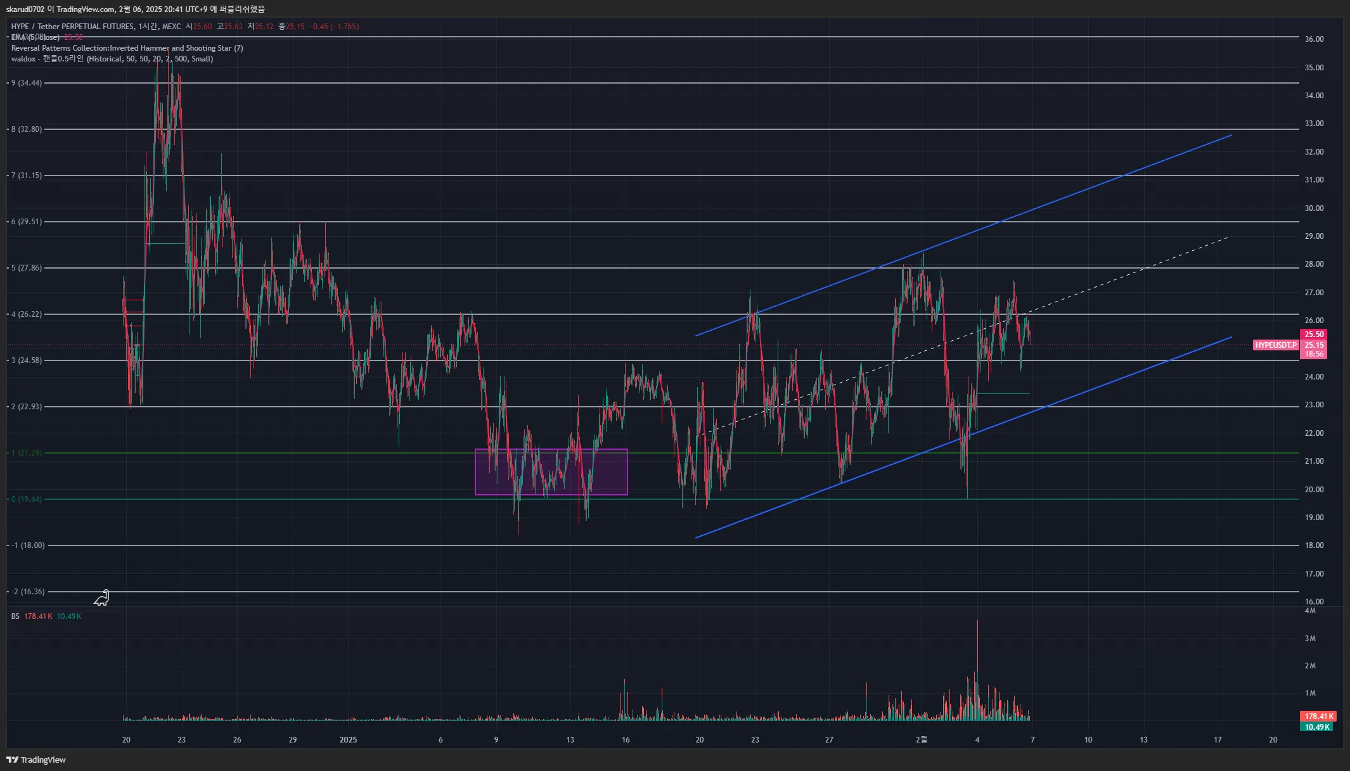Click date 16 on the time axis
This screenshot has width=1350, height=771.
[x=626, y=740]
